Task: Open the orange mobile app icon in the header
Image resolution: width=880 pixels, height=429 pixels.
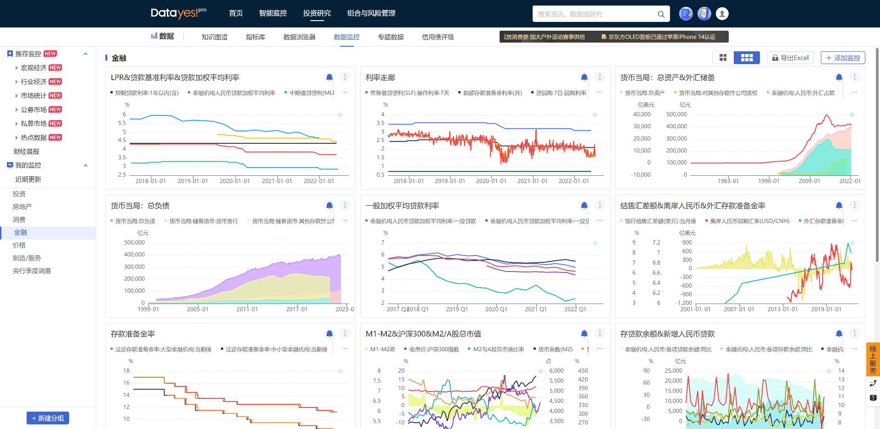Action: coord(704,14)
